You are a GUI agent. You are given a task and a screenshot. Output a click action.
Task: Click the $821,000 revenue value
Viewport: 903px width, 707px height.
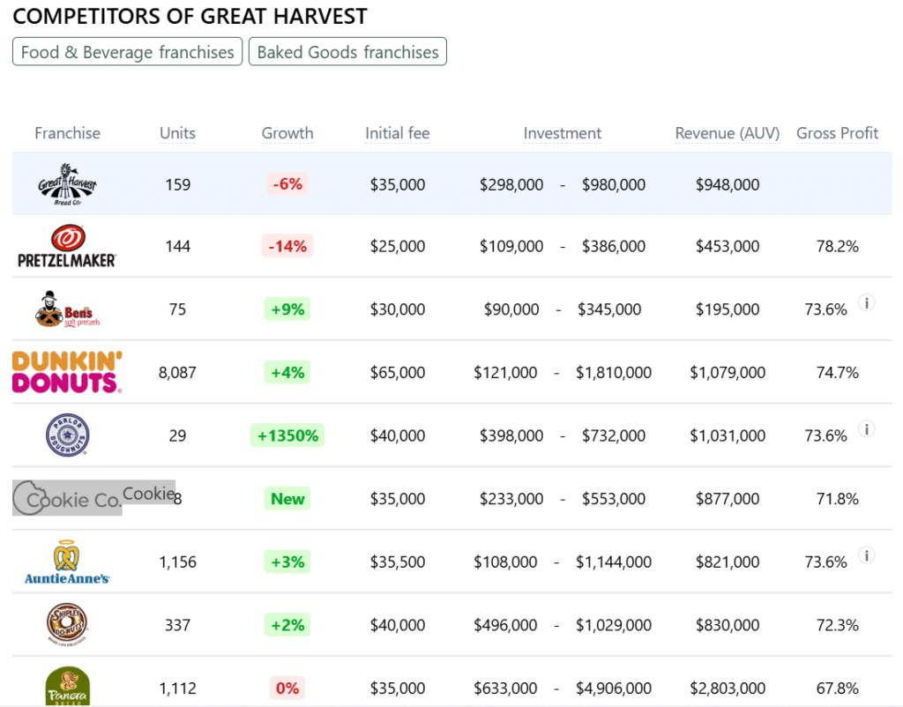click(728, 562)
